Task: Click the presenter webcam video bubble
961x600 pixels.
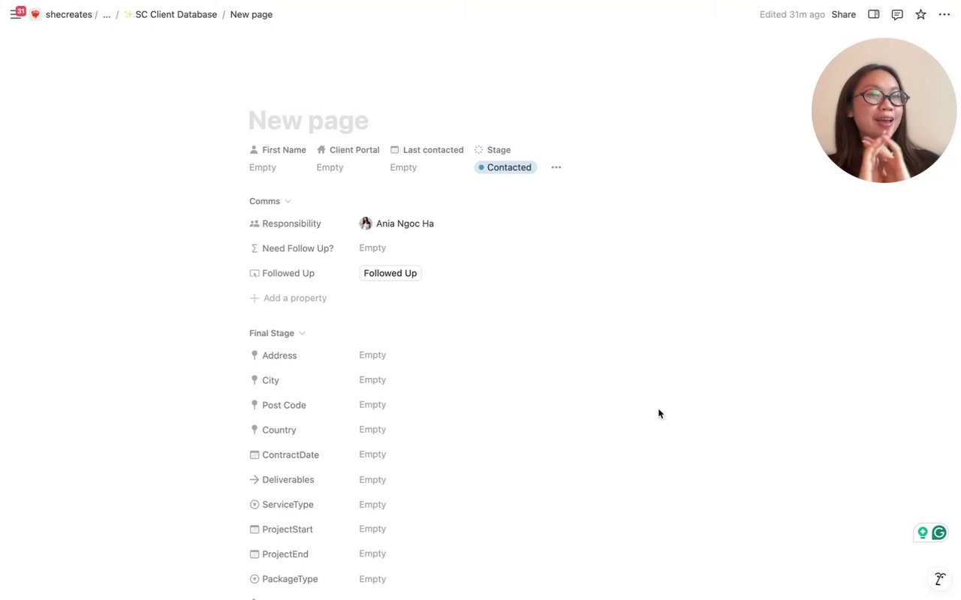Action: point(884,110)
